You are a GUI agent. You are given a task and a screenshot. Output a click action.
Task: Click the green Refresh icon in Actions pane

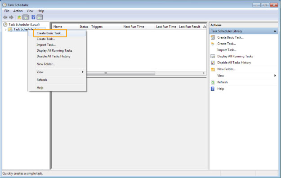[213, 82]
